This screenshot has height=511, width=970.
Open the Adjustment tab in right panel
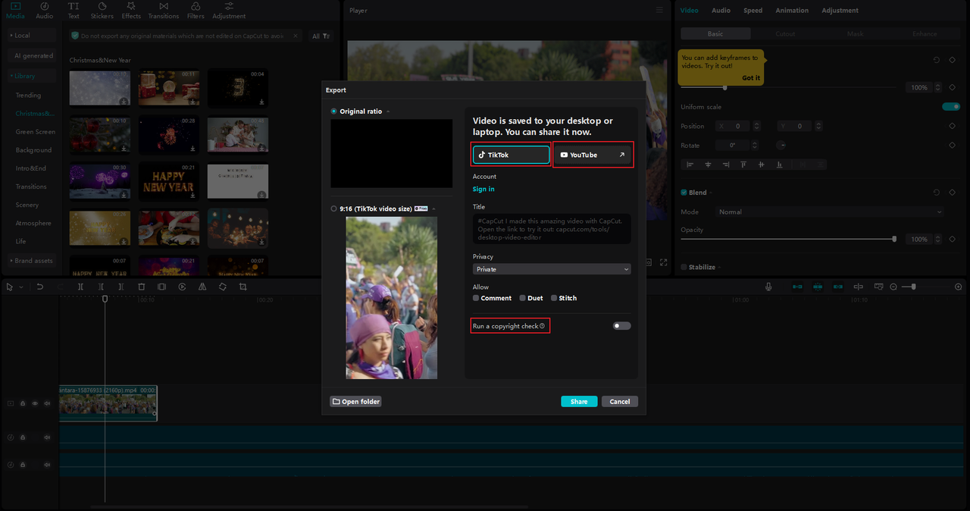[x=840, y=11]
